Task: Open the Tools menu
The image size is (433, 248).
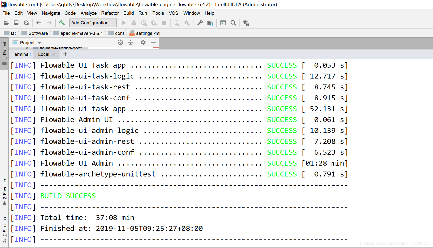Action: tap(158, 13)
